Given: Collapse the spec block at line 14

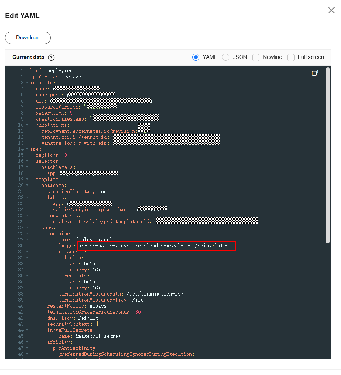Looking at the screenshot, I should click(x=27, y=149).
